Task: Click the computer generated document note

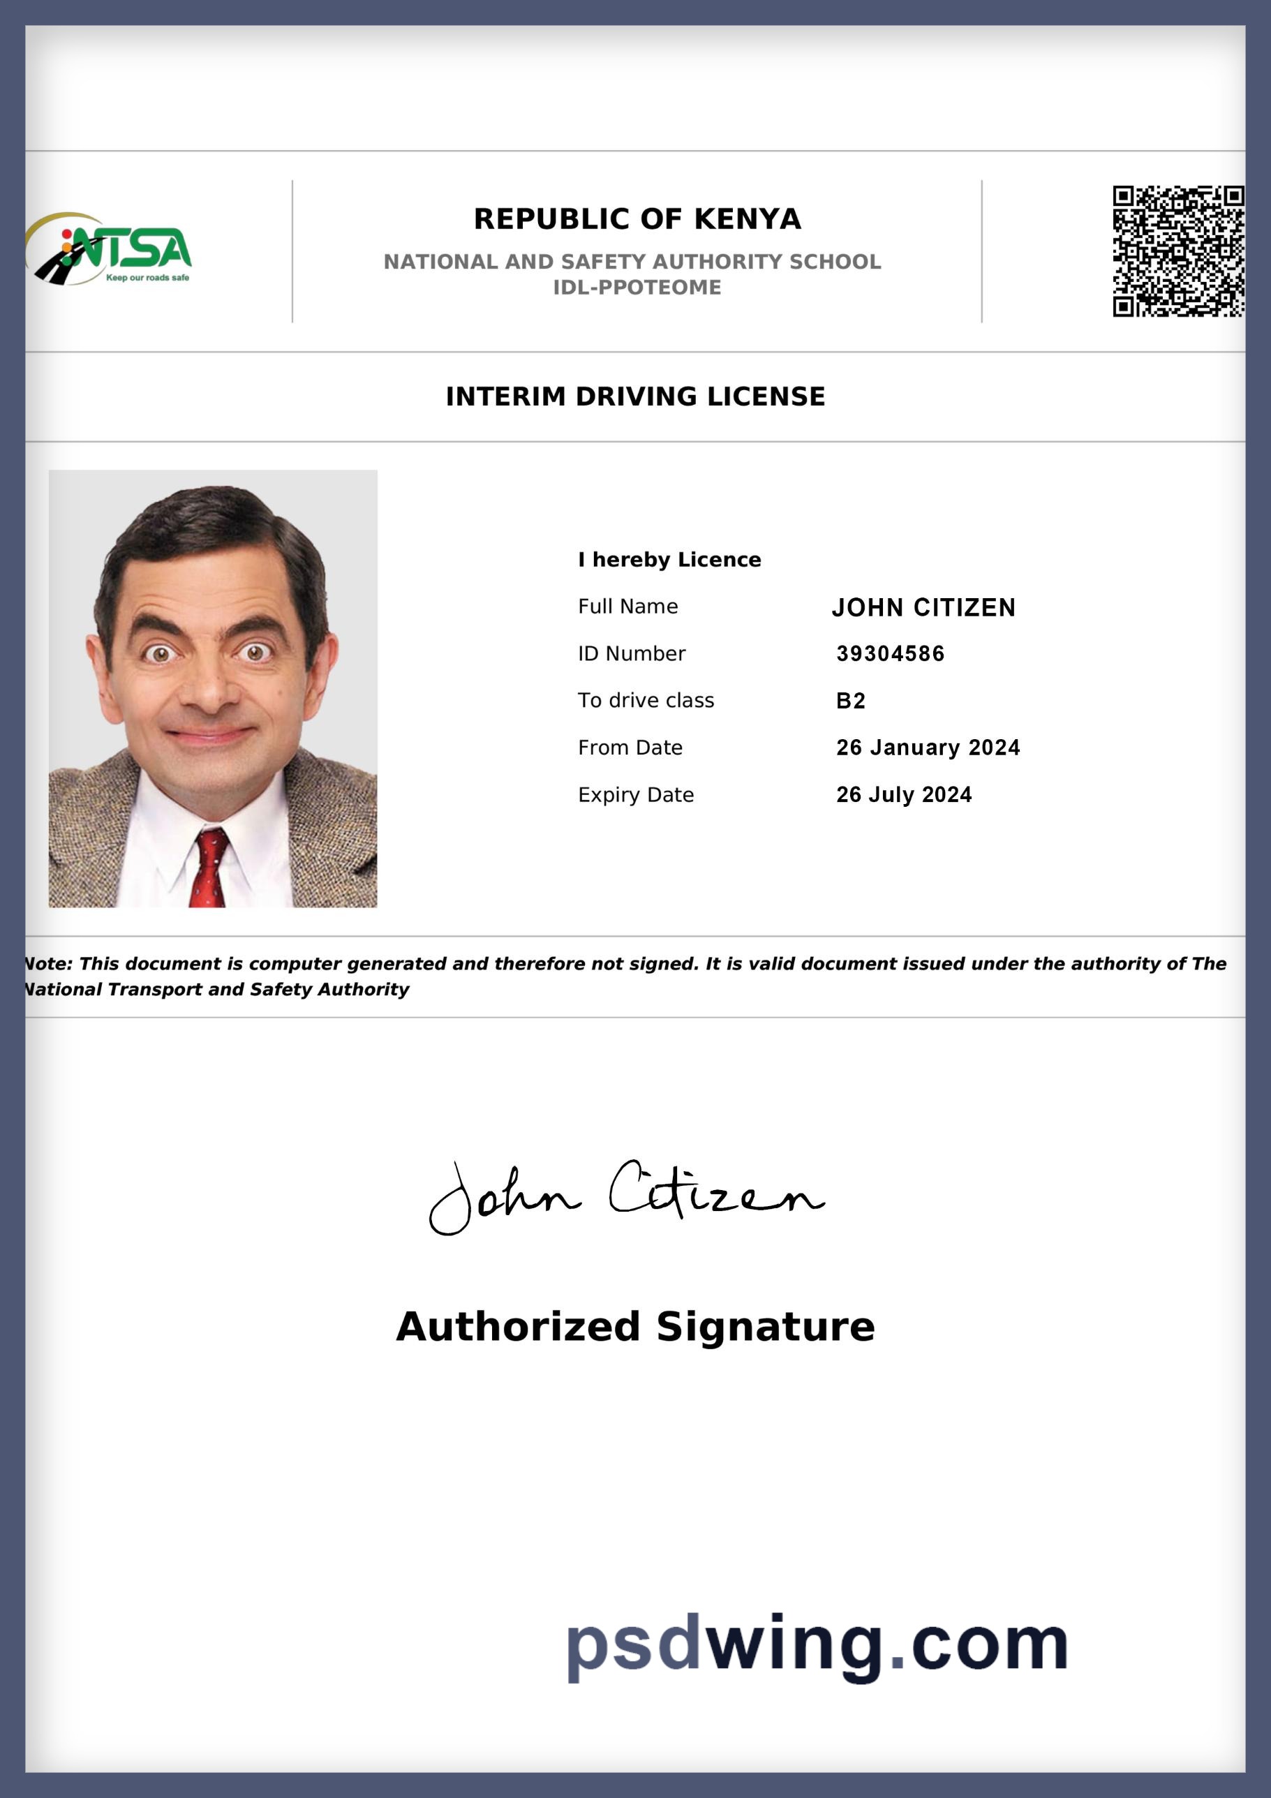Action: [625, 976]
